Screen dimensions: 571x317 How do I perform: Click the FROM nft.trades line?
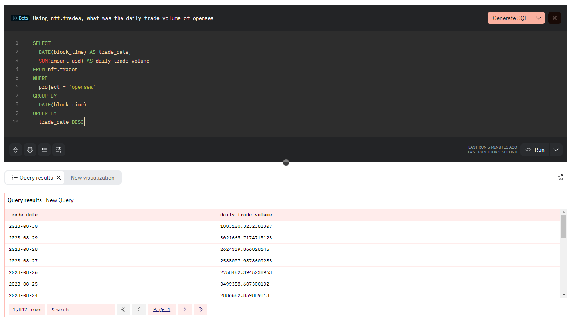coord(55,69)
